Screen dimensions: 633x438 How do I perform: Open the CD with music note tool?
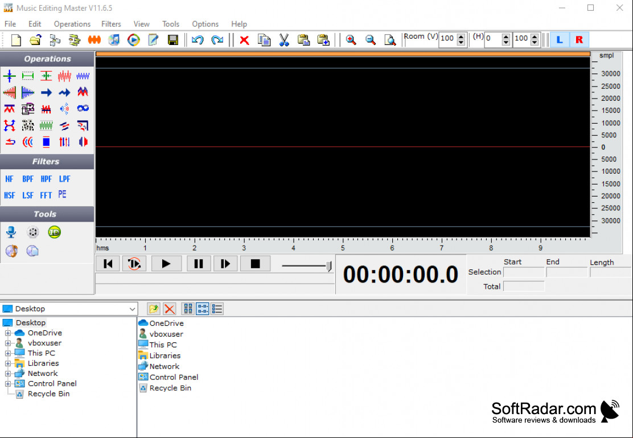click(11, 251)
